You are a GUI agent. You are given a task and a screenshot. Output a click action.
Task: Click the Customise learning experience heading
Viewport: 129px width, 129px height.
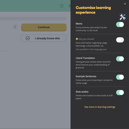pos(93,10)
